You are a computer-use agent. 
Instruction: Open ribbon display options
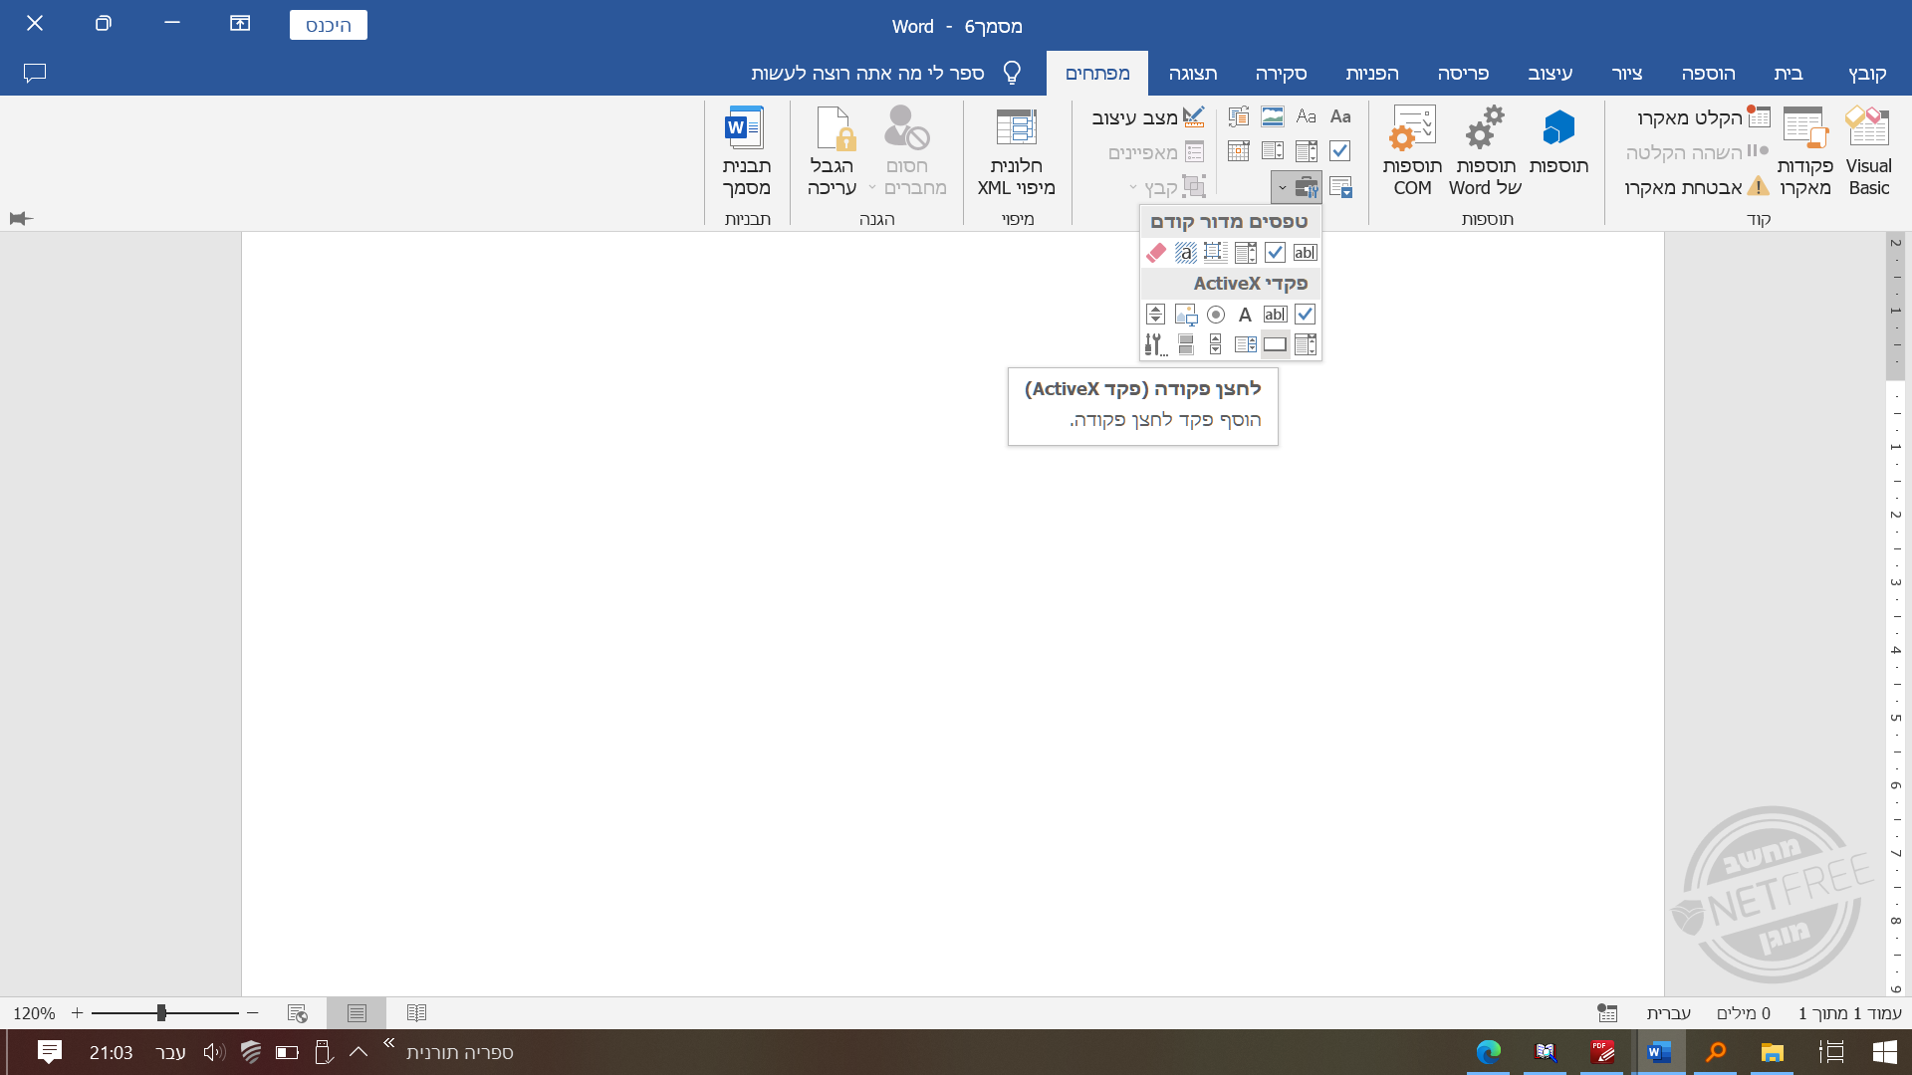(x=240, y=23)
